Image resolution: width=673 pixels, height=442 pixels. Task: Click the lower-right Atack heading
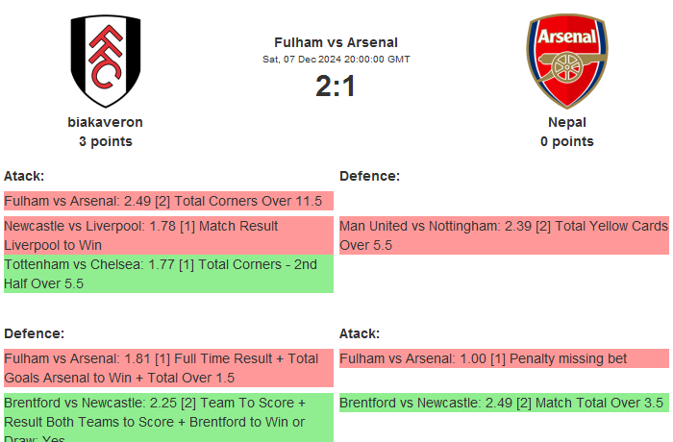coord(360,333)
